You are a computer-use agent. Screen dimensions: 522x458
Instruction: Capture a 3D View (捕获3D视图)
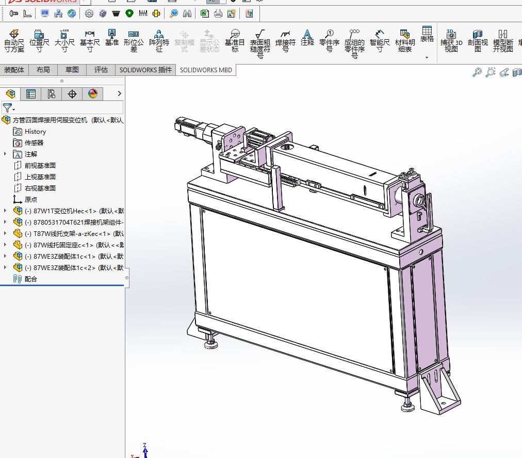pos(451,41)
